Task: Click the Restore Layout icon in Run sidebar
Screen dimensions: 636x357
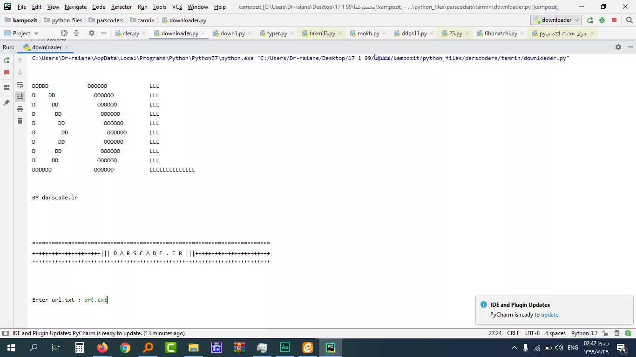Action: [x=7, y=87]
